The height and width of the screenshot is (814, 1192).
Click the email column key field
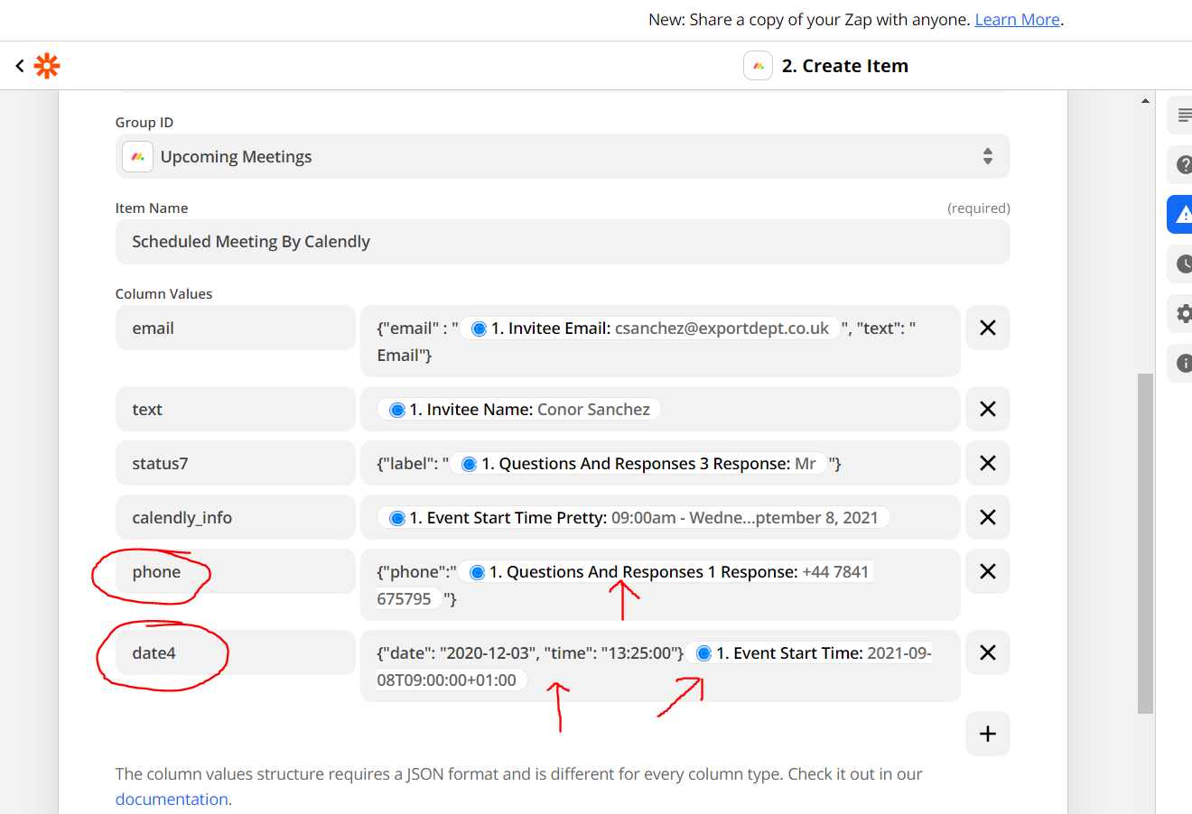coord(236,328)
